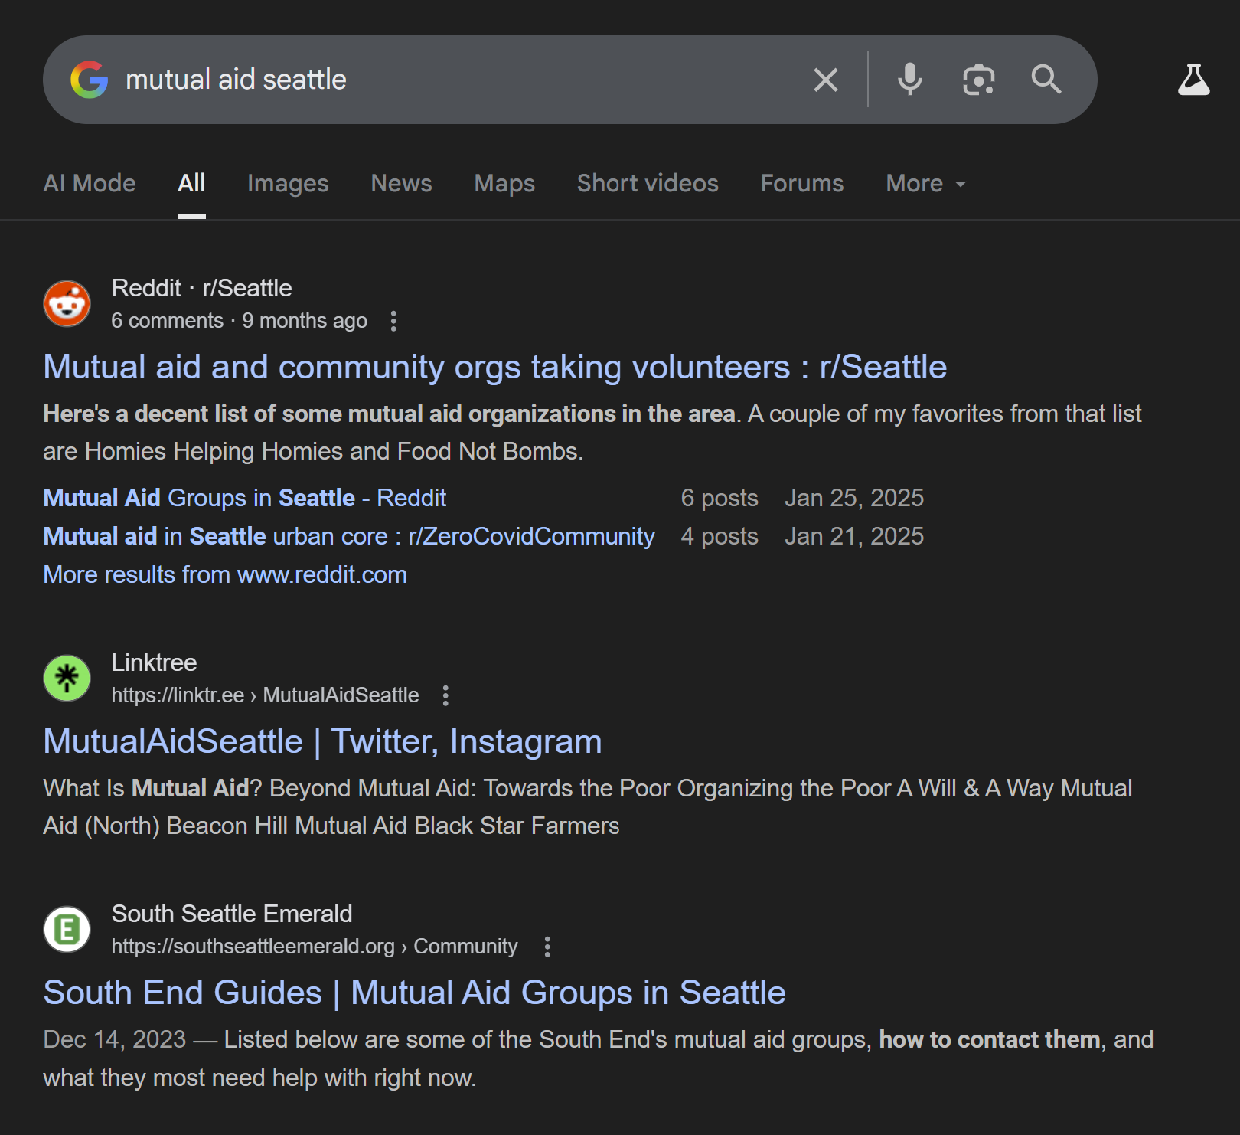Switch to the Images tab
Screen dimensions: 1240x1135
pos(288,184)
